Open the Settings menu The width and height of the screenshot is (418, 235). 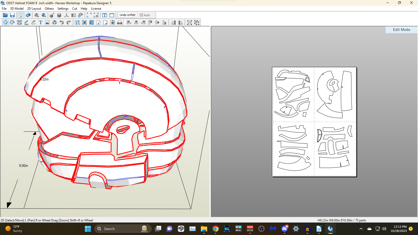coord(63,9)
